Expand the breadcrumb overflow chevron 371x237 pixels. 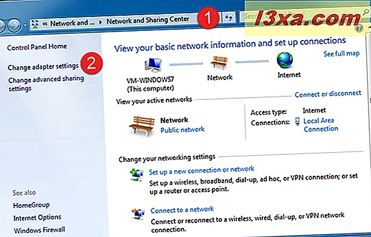point(45,24)
